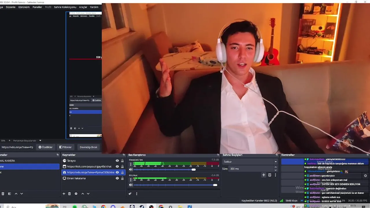Select the Tarayıcı source row
Image resolution: width=370 pixels, height=208 pixels.
point(93,161)
